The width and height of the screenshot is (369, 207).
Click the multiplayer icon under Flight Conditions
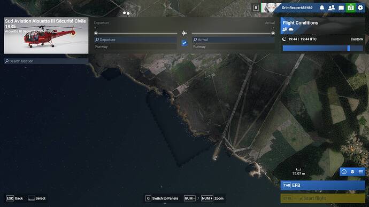tap(285, 29)
